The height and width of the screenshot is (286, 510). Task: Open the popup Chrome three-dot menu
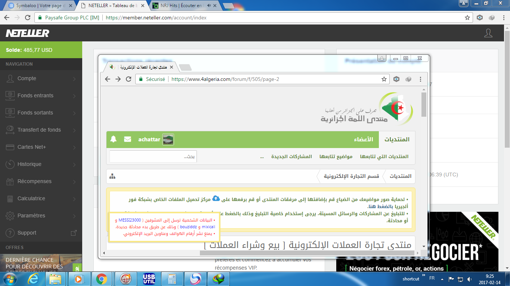click(x=420, y=79)
